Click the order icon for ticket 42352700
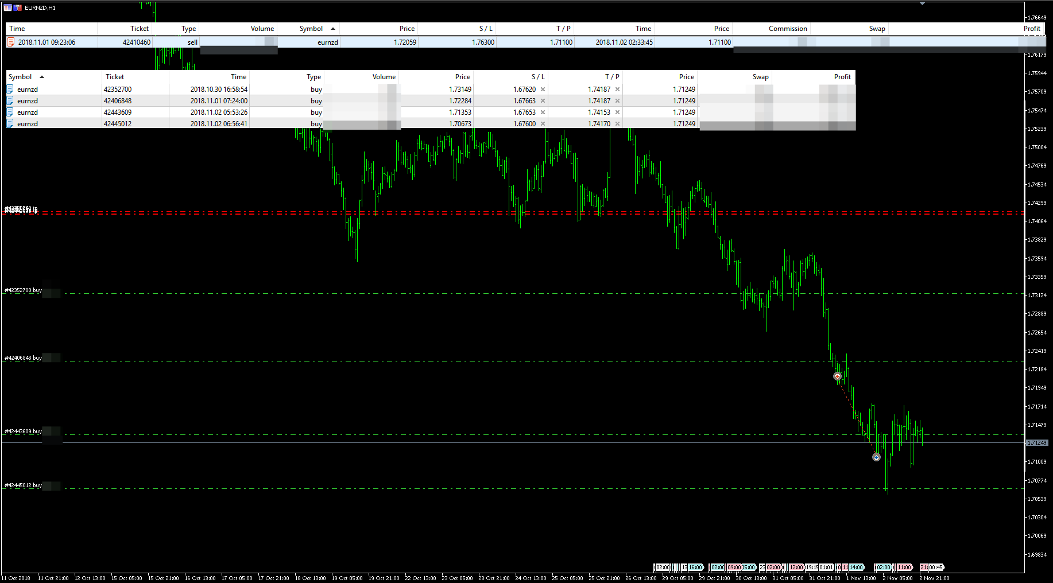This screenshot has height=583, width=1053. point(10,89)
